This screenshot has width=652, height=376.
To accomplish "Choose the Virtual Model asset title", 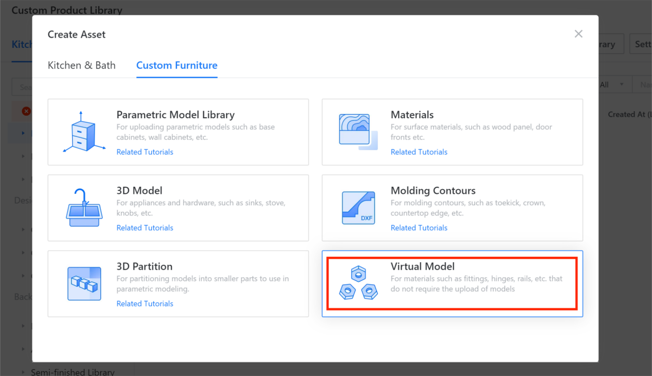I will (422, 266).
